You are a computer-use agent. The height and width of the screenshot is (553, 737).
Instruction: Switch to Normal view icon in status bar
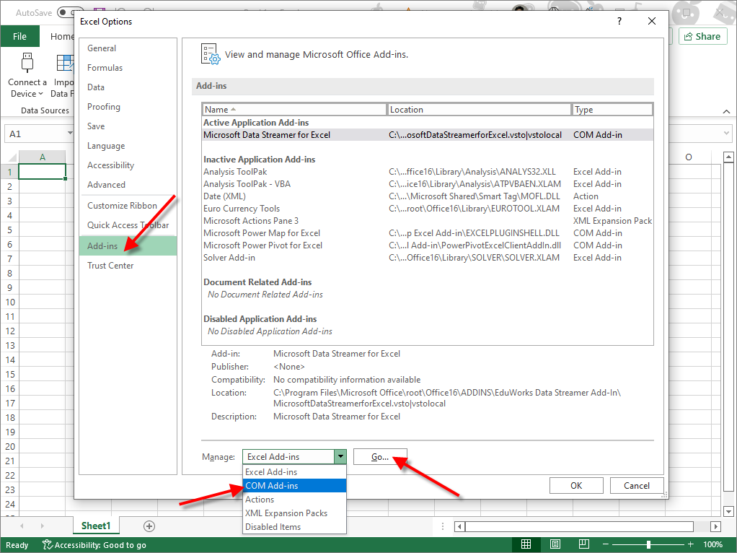526,544
